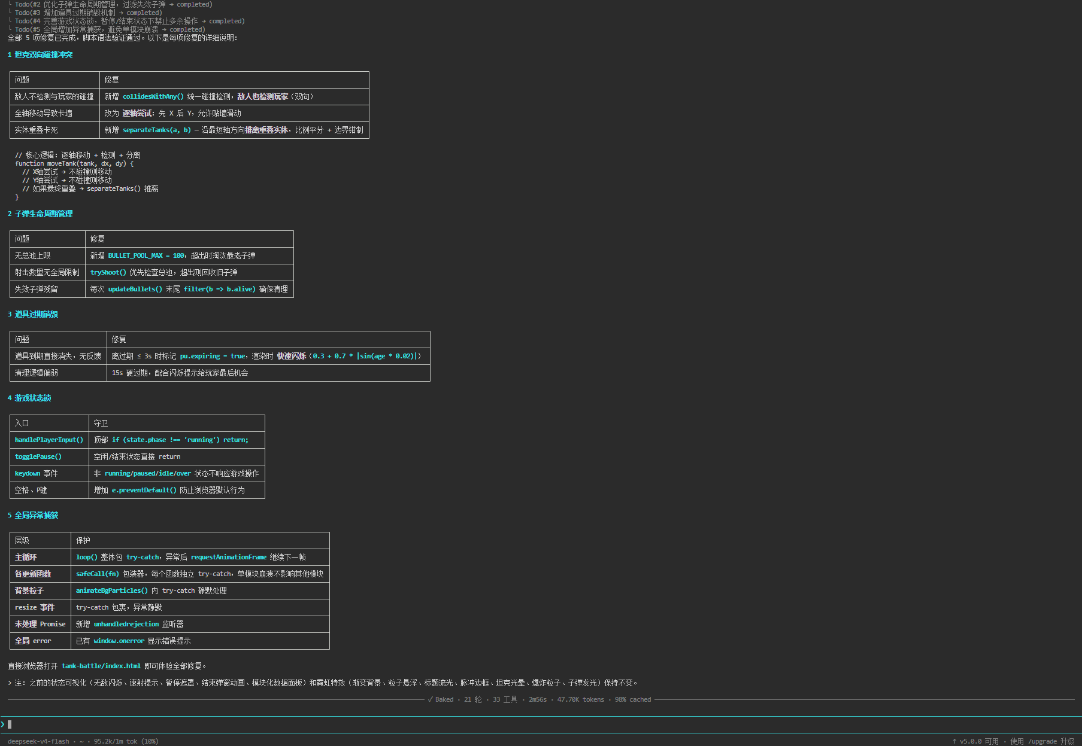Viewport: 1082px width, 746px height.
Task: Select 'filter(b => b.alive)' code text
Action: tap(220, 289)
